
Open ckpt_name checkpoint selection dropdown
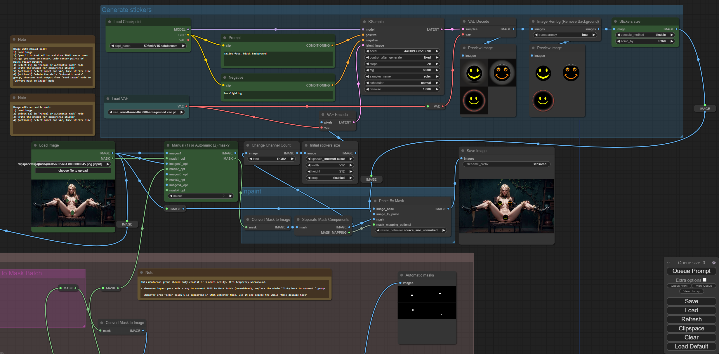pos(148,46)
